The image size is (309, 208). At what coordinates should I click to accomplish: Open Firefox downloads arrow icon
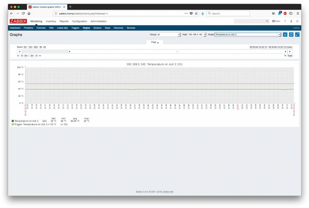[x=203, y=13]
